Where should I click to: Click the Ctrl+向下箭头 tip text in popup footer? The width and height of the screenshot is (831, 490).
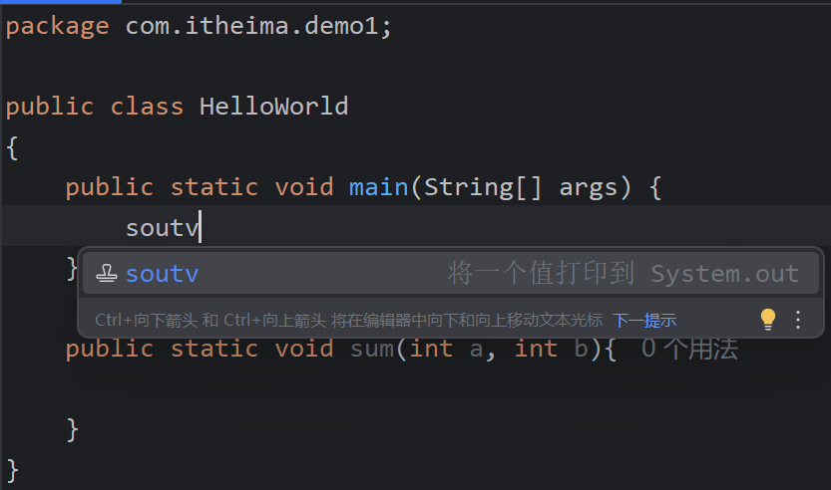[x=349, y=320]
